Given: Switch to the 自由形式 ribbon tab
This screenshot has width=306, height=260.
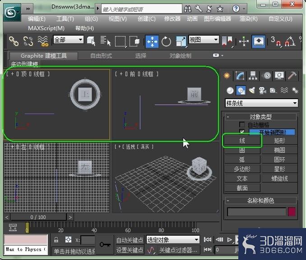Looking at the screenshot, I should (x=101, y=56).
